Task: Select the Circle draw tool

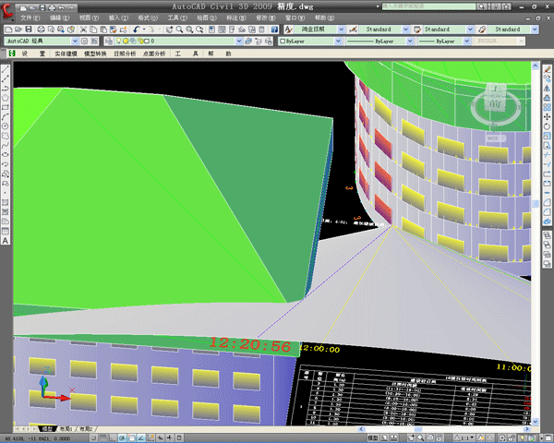Action: coord(6,127)
